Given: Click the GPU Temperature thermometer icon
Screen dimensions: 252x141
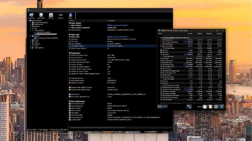Looking at the screenshot, I should [x=161, y=40].
